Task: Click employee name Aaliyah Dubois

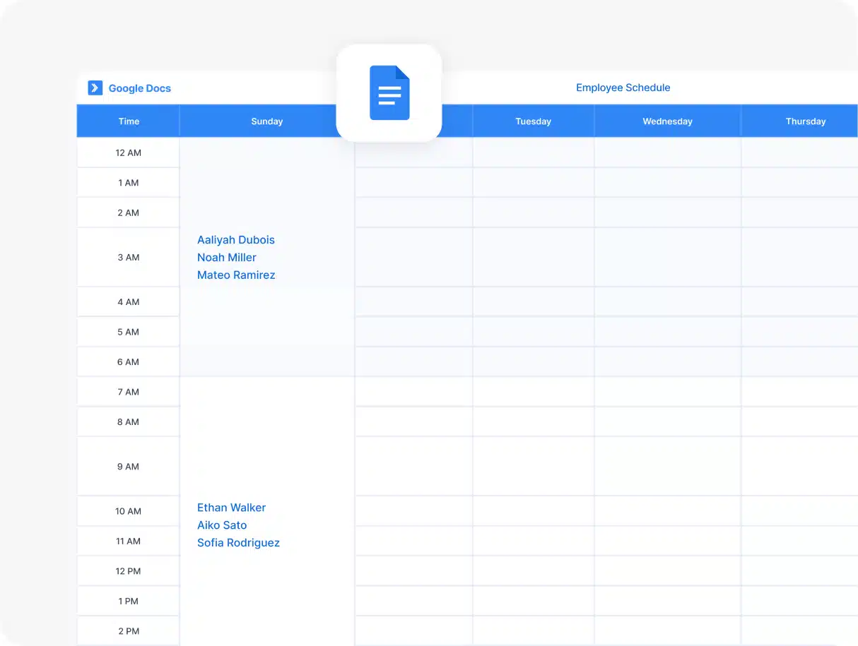Action: (236, 240)
